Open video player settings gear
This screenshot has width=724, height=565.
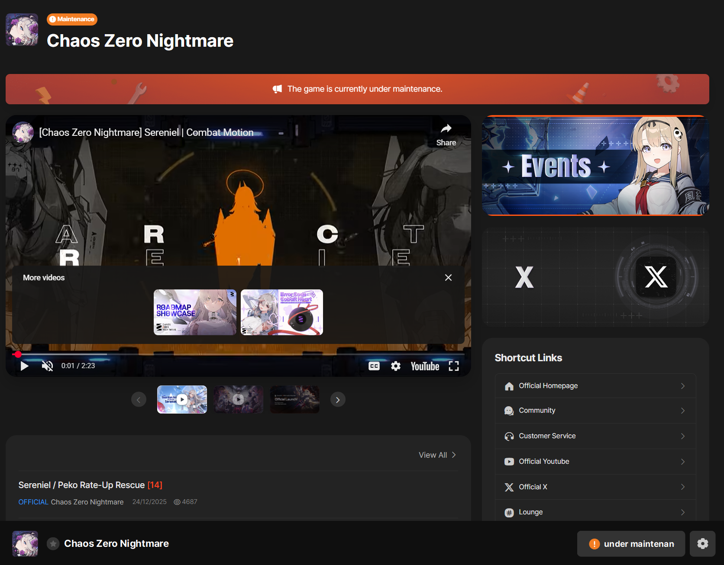[396, 366]
